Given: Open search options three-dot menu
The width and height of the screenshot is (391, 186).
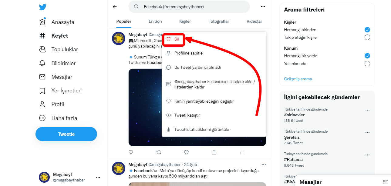Looking at the screenshot, I should 263,7.
